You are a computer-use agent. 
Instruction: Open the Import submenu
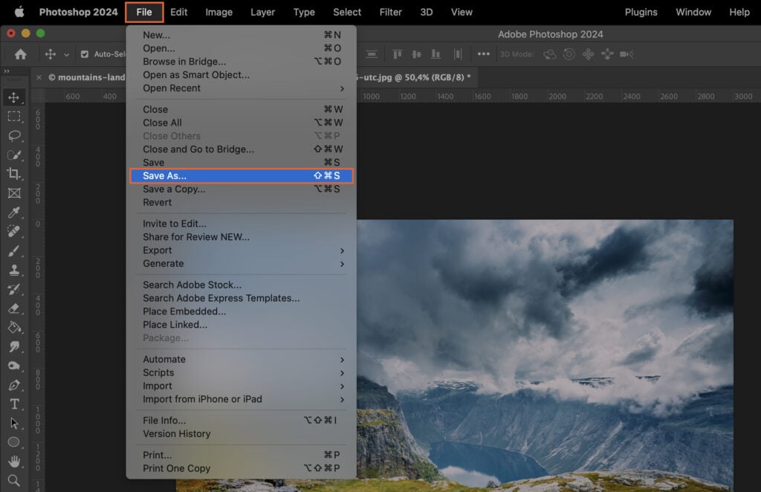(x=158, y=386)
